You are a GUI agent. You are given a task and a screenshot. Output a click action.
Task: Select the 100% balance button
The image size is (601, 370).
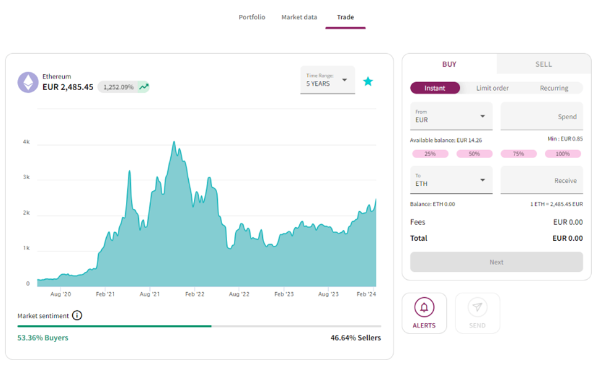pos(563,154)
